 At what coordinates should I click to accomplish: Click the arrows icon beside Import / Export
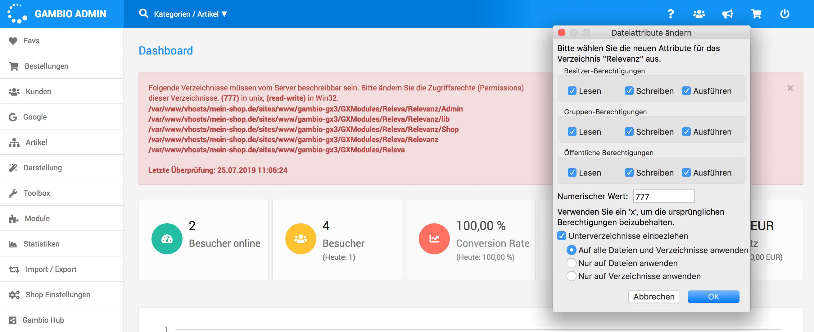tap(14, 269)
